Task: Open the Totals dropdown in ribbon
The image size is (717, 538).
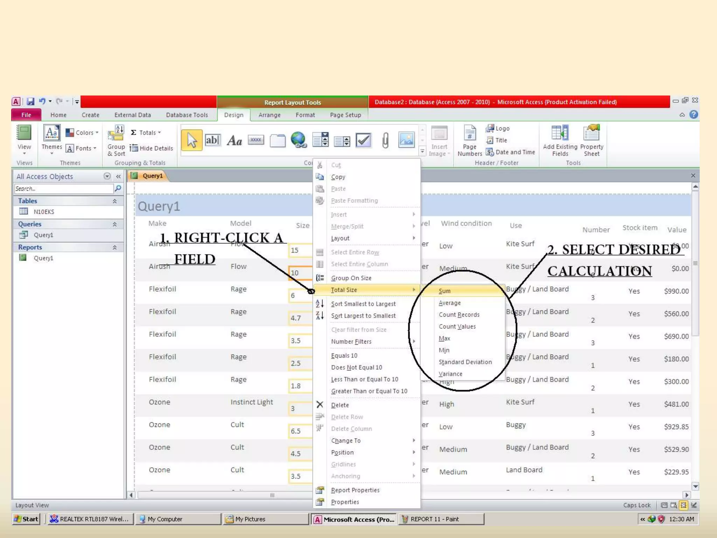Action: click(x=146, y=133)
